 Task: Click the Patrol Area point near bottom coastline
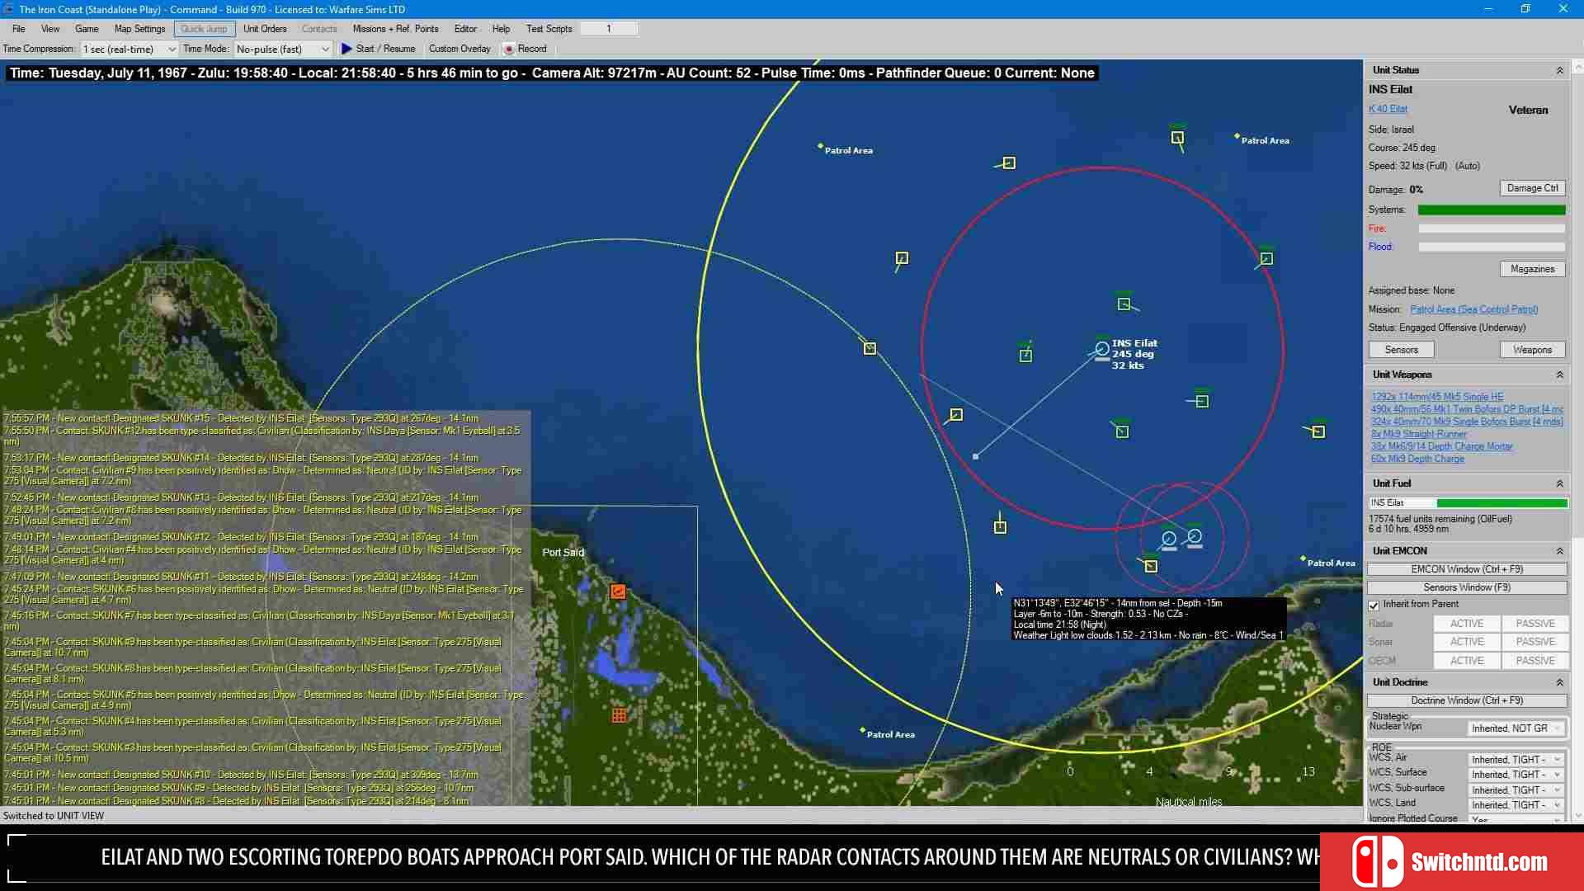[x=863, y=730]
